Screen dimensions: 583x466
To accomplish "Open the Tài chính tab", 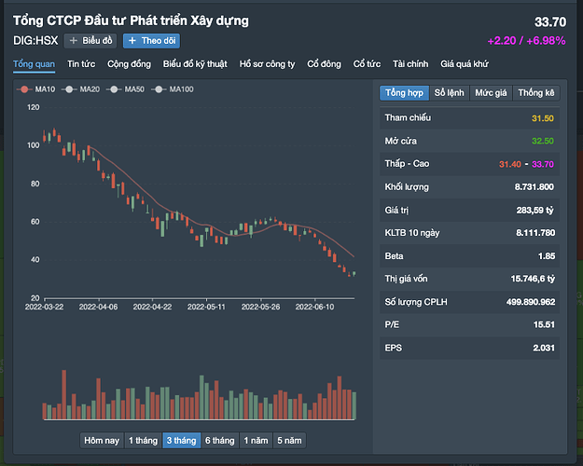I will click(x=410, y=64).
